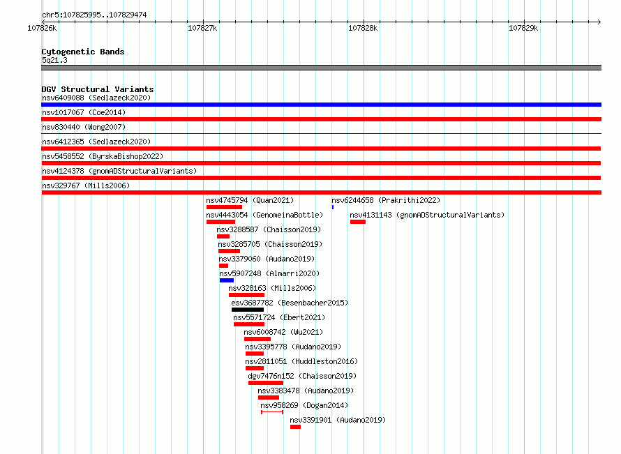Click the 5q21.3 band label
This screenshot has width=621, height=454.
click(x=54, y=60)
